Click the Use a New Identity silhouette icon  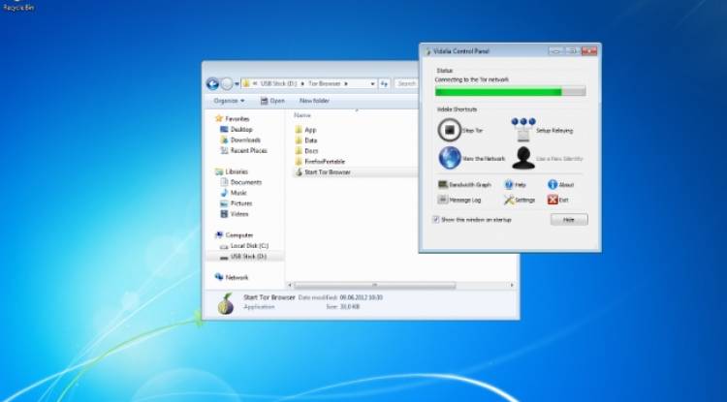coord(523,158)
